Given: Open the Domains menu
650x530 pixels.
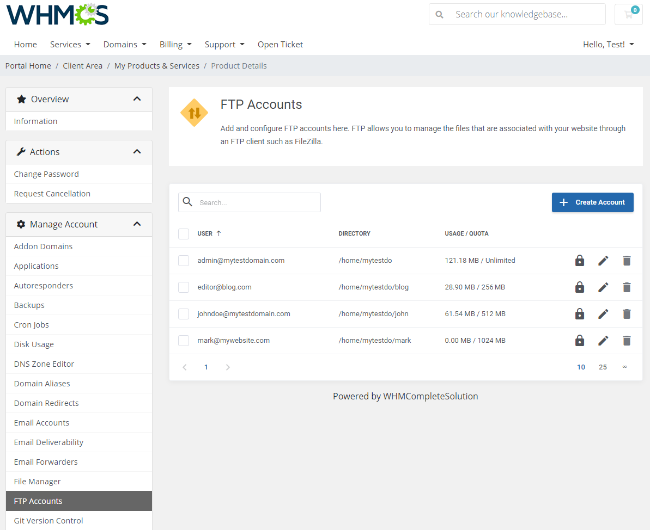Looking at the screenshot, I should pyautogui.click(x=124, y=44).
